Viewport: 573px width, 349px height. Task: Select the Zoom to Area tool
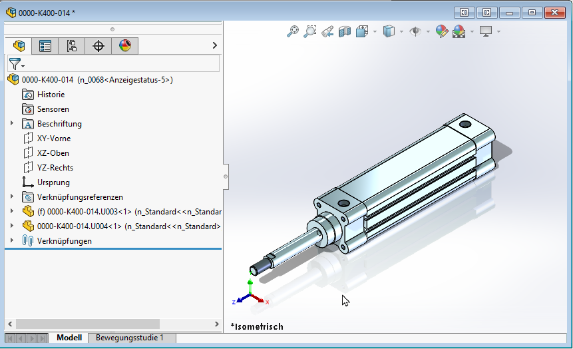point(309,31)
